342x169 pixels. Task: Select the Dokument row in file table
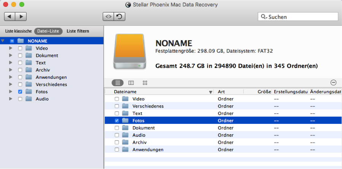(223, 128)
